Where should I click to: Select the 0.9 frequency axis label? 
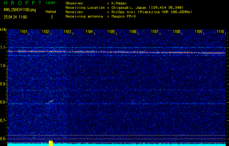coord(3,84)
